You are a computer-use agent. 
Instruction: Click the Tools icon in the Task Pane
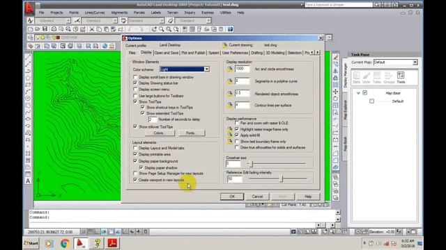(401, 77)
